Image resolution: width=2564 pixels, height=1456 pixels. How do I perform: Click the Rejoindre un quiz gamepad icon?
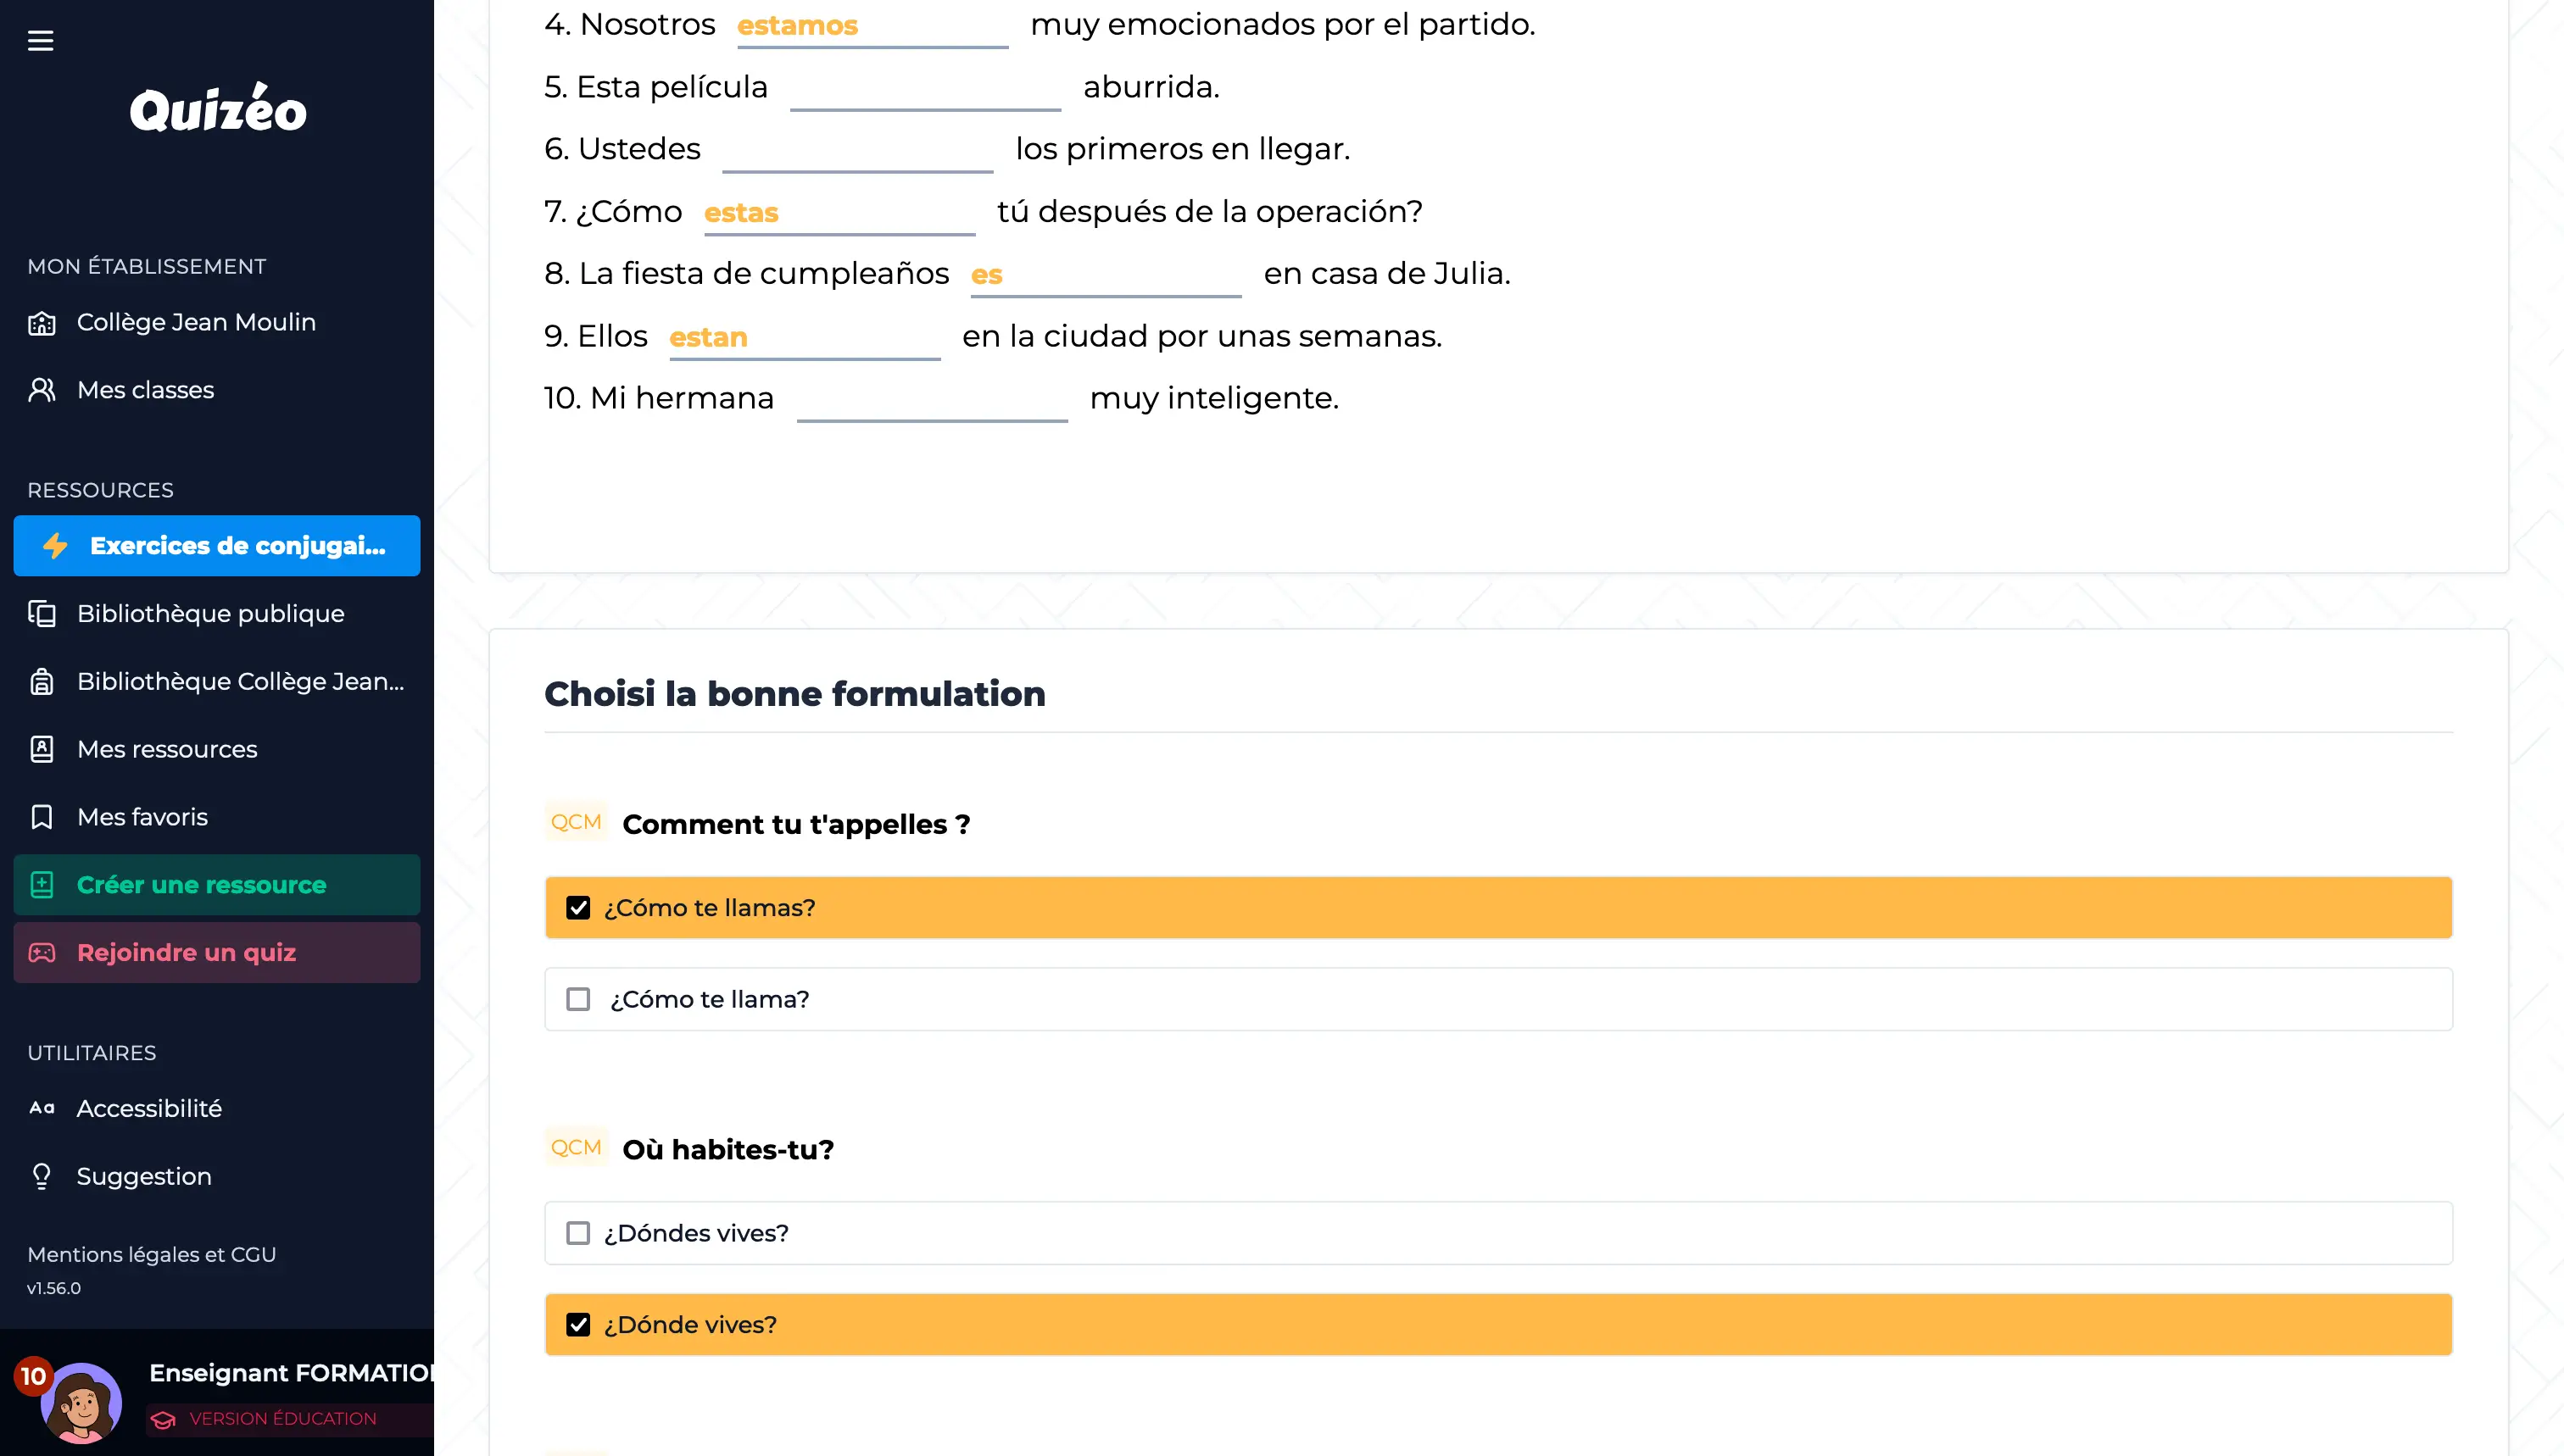42,953
